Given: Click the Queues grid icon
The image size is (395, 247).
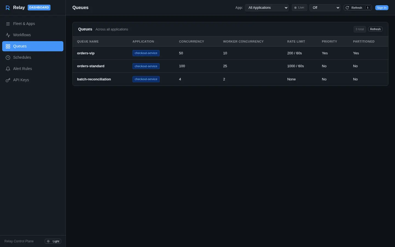Looking at the screenshot, I should pos(8,46).
